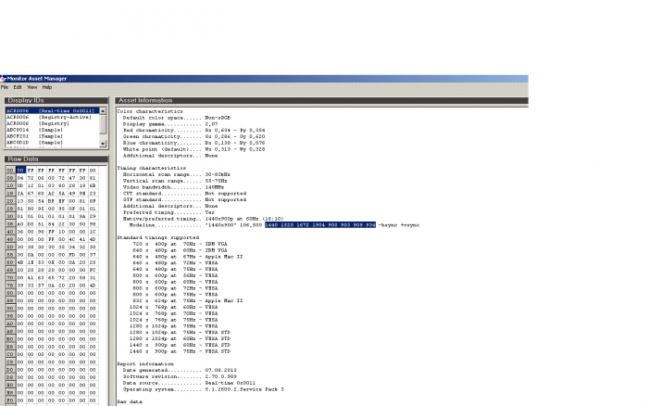Select the ABCF201 sample entry
The height and width of the screenshot is (406, 648).
(52, 136)
